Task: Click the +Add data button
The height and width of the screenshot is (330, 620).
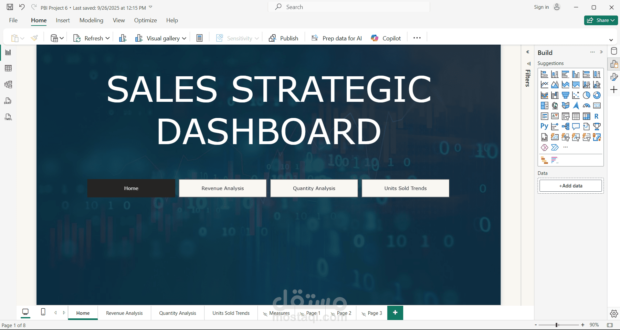Action: coord(571,186)
